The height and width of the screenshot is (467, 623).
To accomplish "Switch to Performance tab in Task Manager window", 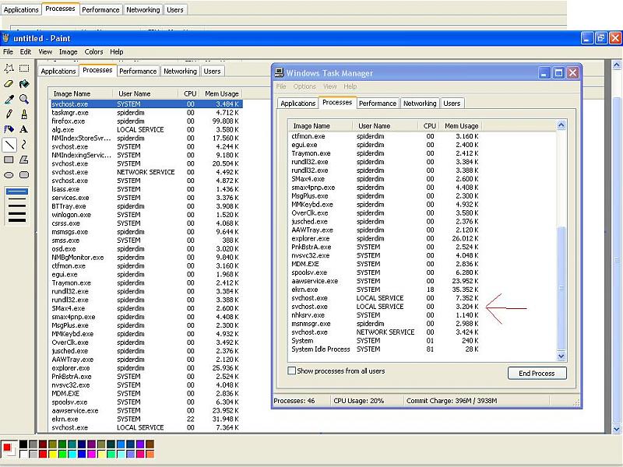I will pyautogui.click(x=378, y=104).
